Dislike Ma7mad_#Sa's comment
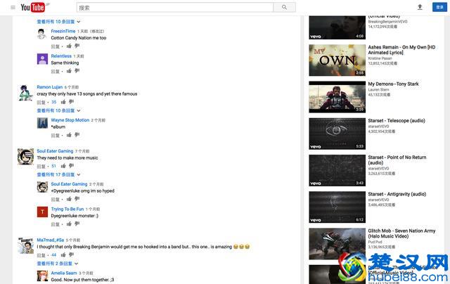 pos(71,254)
